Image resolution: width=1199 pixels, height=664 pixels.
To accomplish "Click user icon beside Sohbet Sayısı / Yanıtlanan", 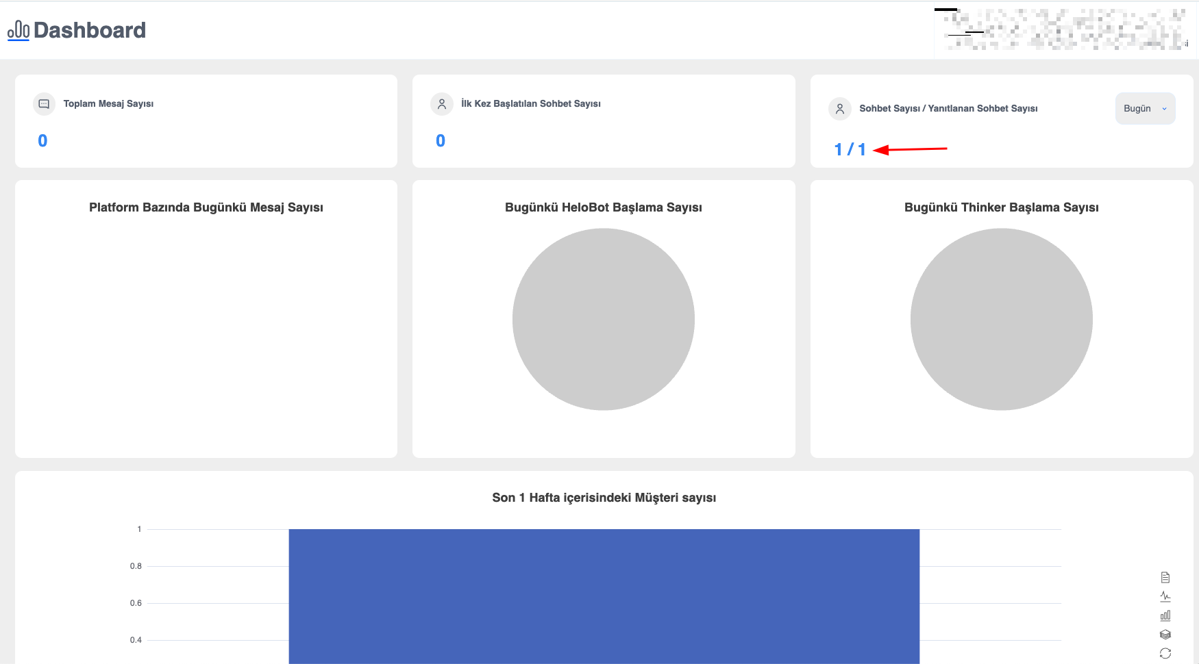I will 839,109.
